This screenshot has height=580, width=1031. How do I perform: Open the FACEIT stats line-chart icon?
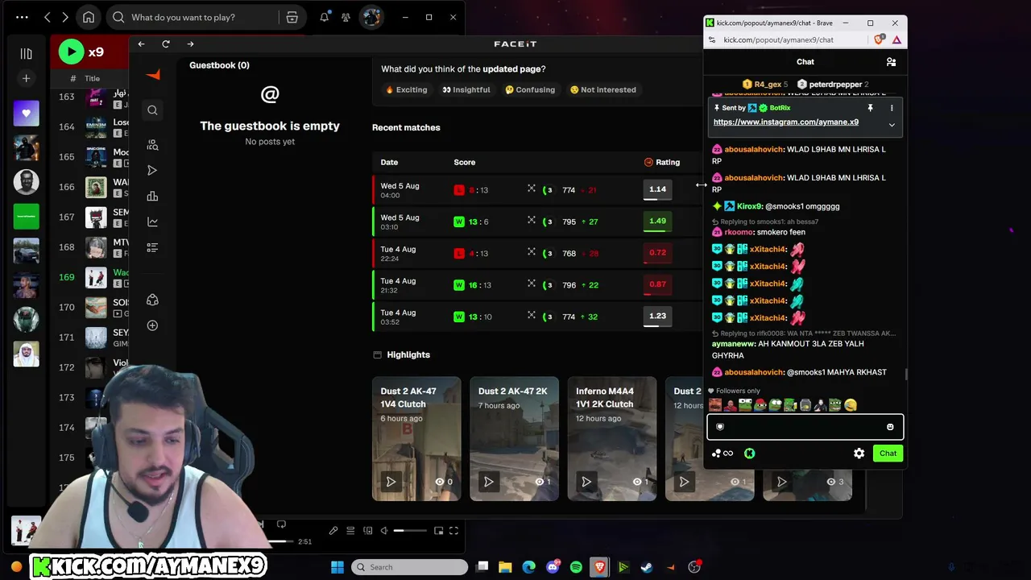click(152, 222)
